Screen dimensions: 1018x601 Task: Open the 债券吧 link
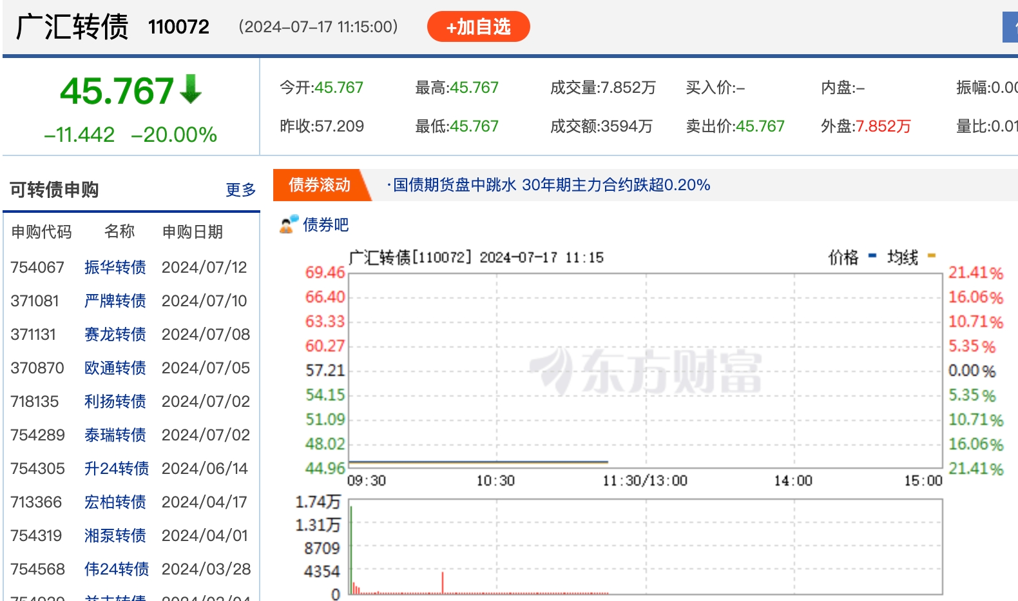(325, 224)
